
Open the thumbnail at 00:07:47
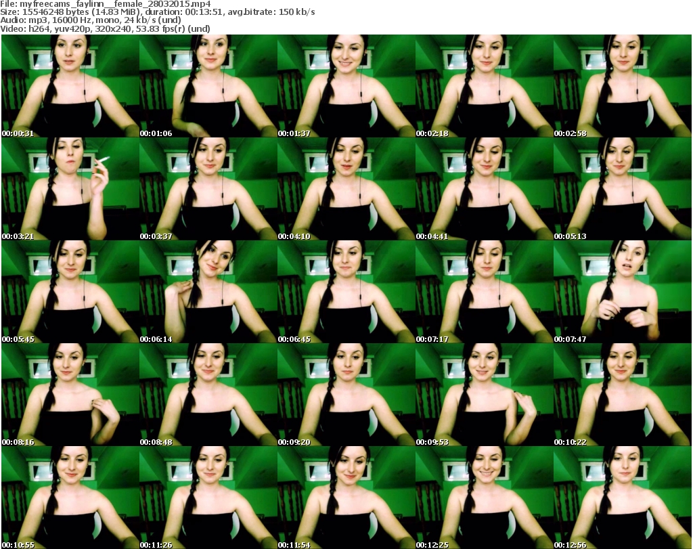point(623,292)
